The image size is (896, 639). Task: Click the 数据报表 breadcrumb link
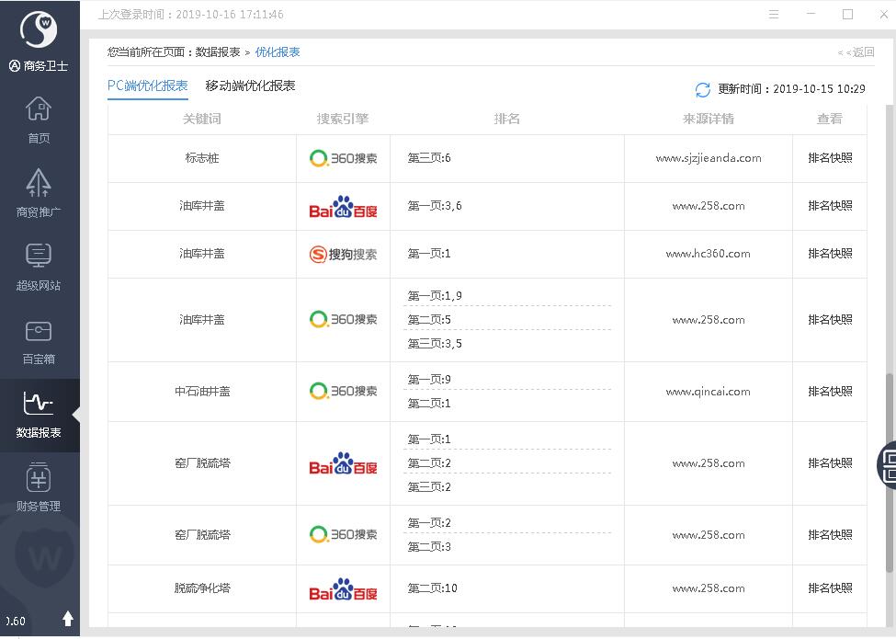tap(218, 52)
